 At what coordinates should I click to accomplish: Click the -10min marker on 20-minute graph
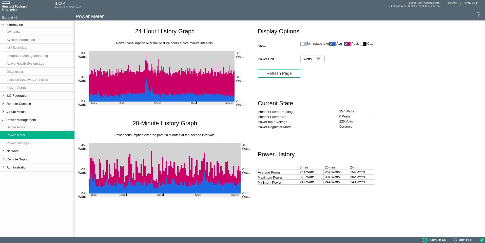point(159,195)
